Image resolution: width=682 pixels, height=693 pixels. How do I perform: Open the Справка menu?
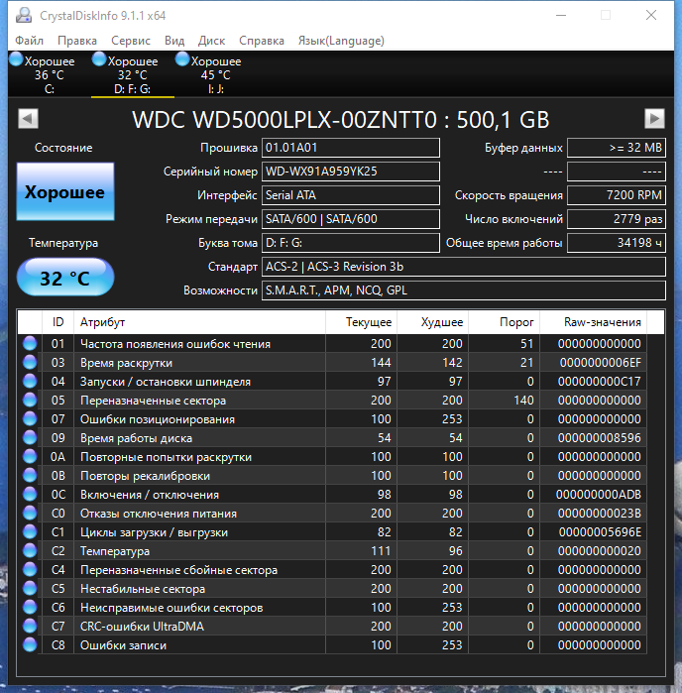tap(262, 41)
